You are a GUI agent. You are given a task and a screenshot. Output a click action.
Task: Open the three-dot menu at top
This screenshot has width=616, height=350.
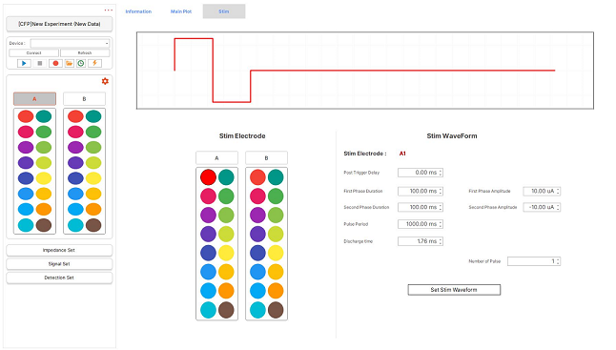point(109,10)
